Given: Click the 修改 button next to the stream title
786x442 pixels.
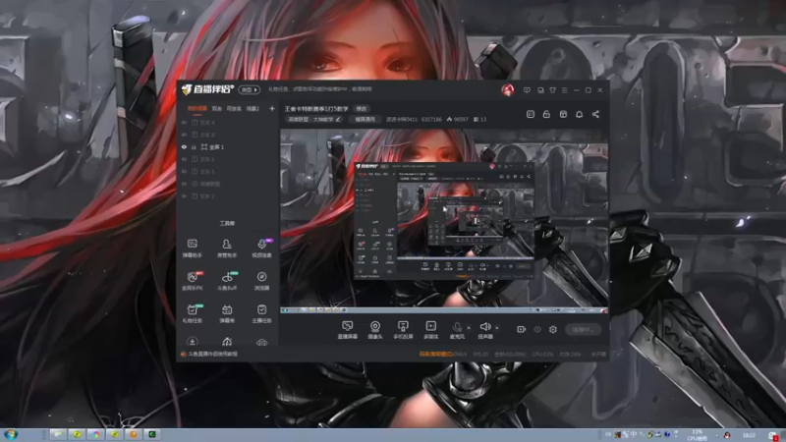Looking at the screenshot, I should point(362,109).
